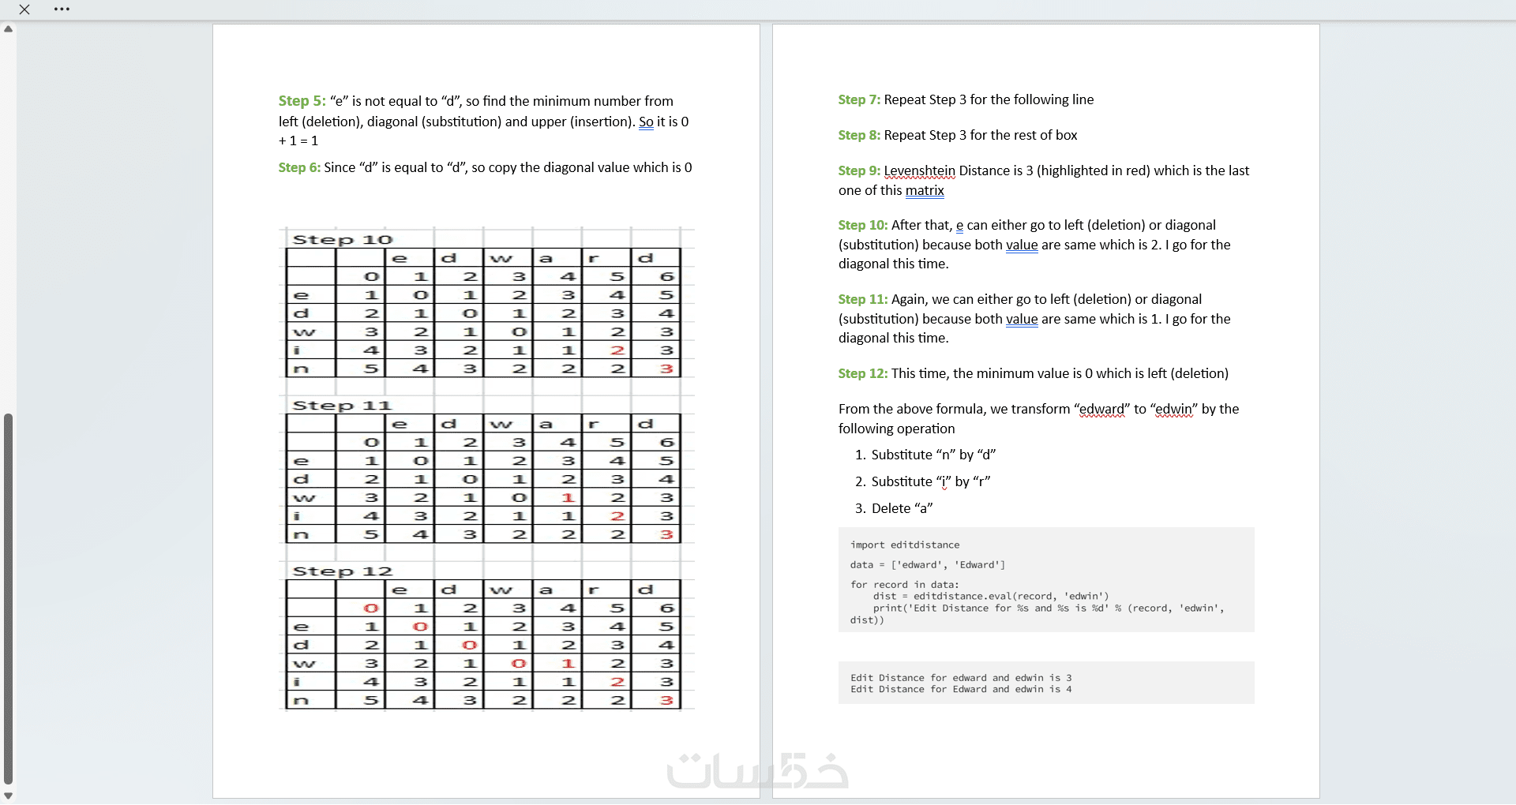The image size is (1516, 805).
Task: Click the edit distance output box
Action: click(x=1046, y=683)
